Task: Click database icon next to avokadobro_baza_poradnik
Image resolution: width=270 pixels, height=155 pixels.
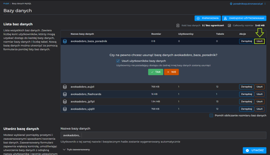Action: tap(65, 41)
